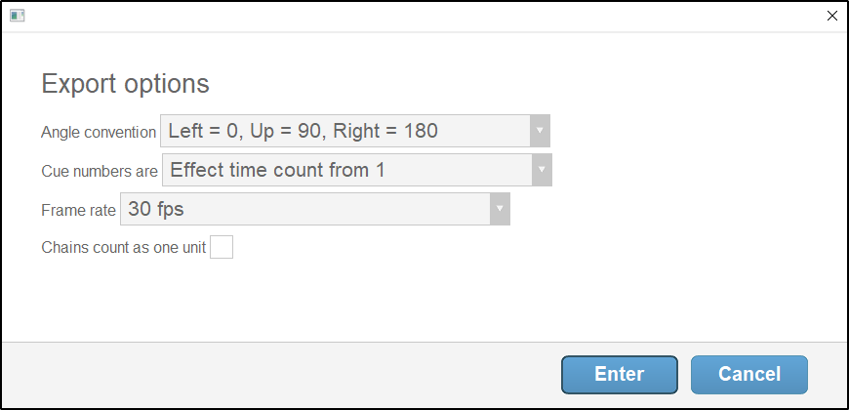Click the word 'Right = 180' in the angle field

coord(385,131)
